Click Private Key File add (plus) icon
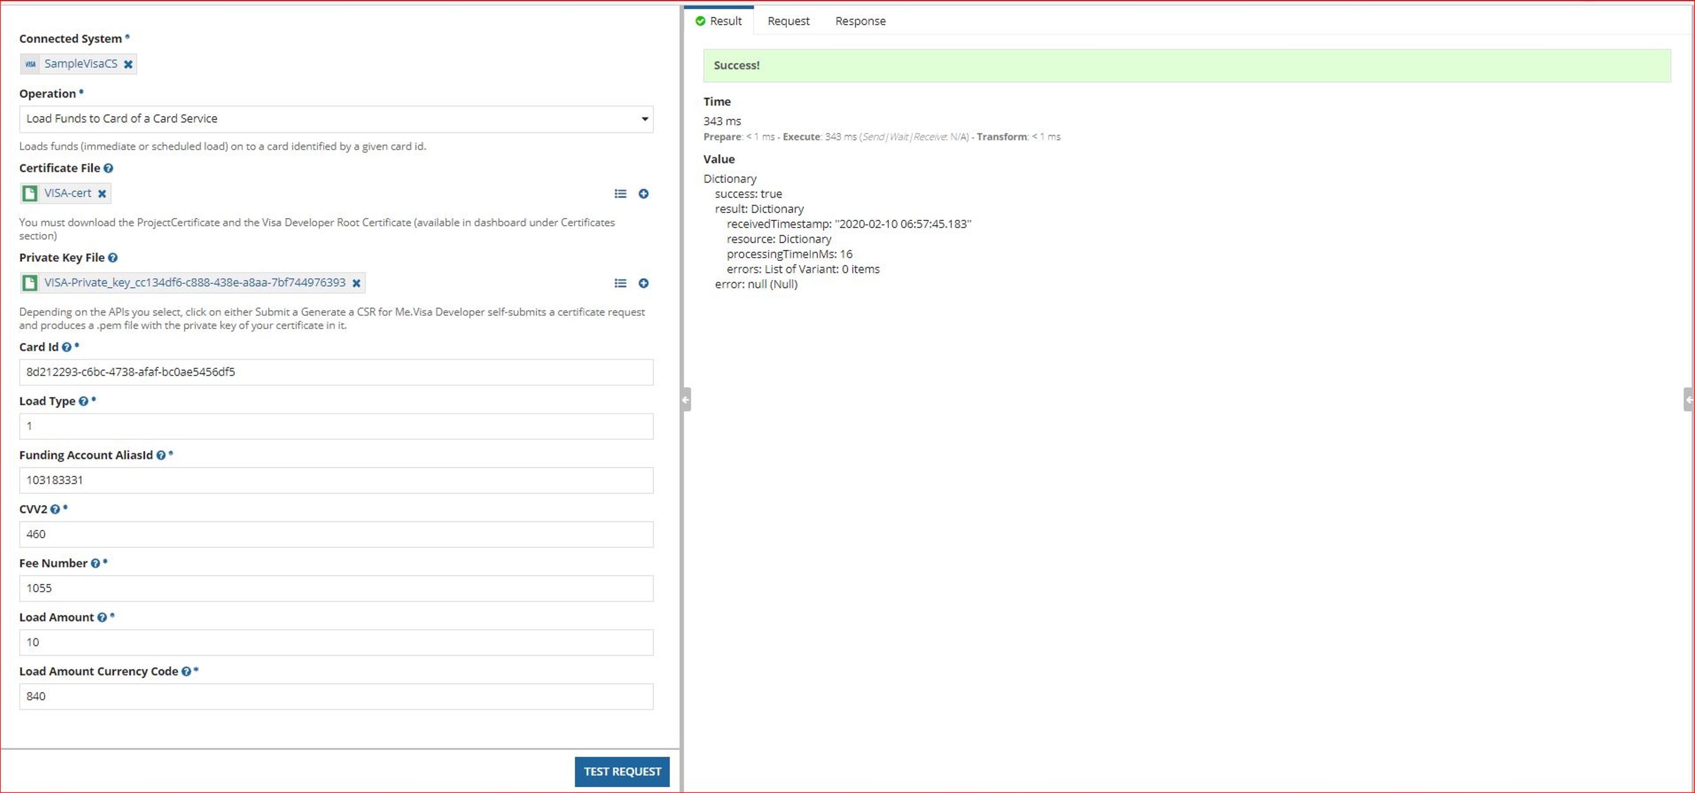1695x793 pixels. click(644, 283)
